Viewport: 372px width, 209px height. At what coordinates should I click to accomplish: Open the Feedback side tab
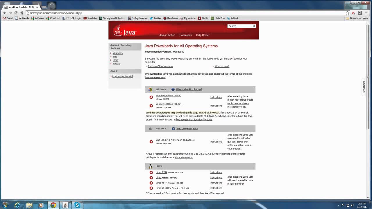(364, 87)
